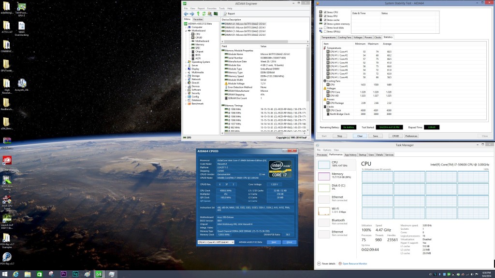Expand the Software tree node
Image resolution: width=495 pixels, height=278 pixels.
186,89
